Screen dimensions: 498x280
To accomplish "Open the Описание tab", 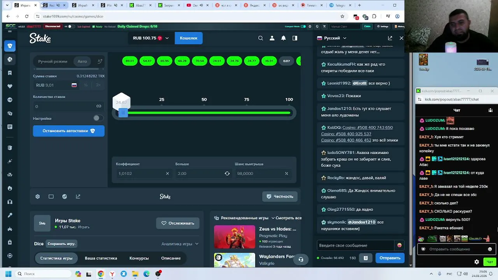I will pos(171,258).
